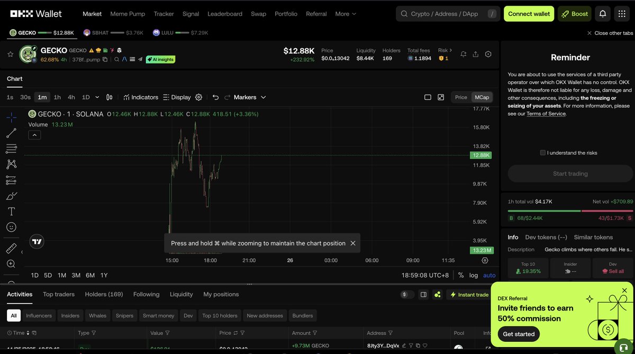Screen dimensions: 635x354
Task: Select the Text annotation tool
Action: pos(11,211)
